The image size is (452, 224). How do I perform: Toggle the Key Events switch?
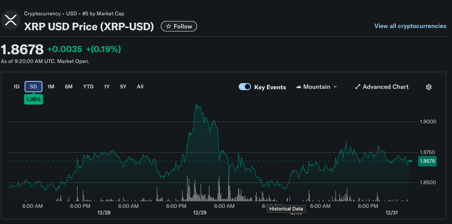pyautogui.click(x=245, y=87)
